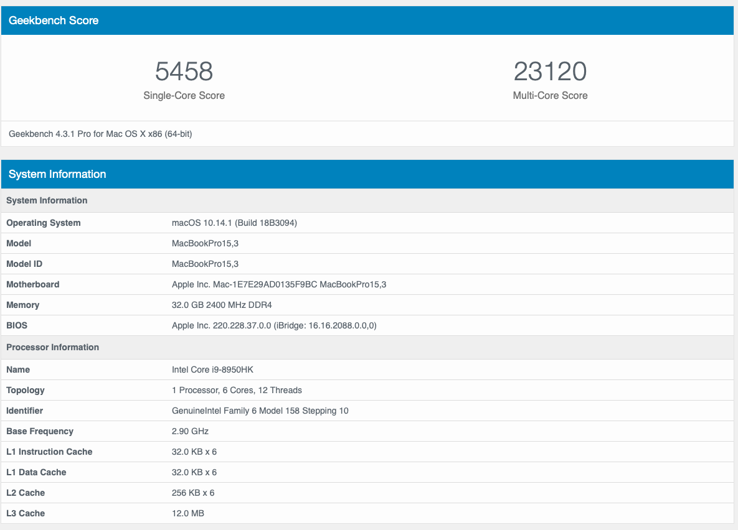Select the Apple Inc. 220.228.37.0.0 BIOS value
738x530 pixels.
[x=275, y=325]
